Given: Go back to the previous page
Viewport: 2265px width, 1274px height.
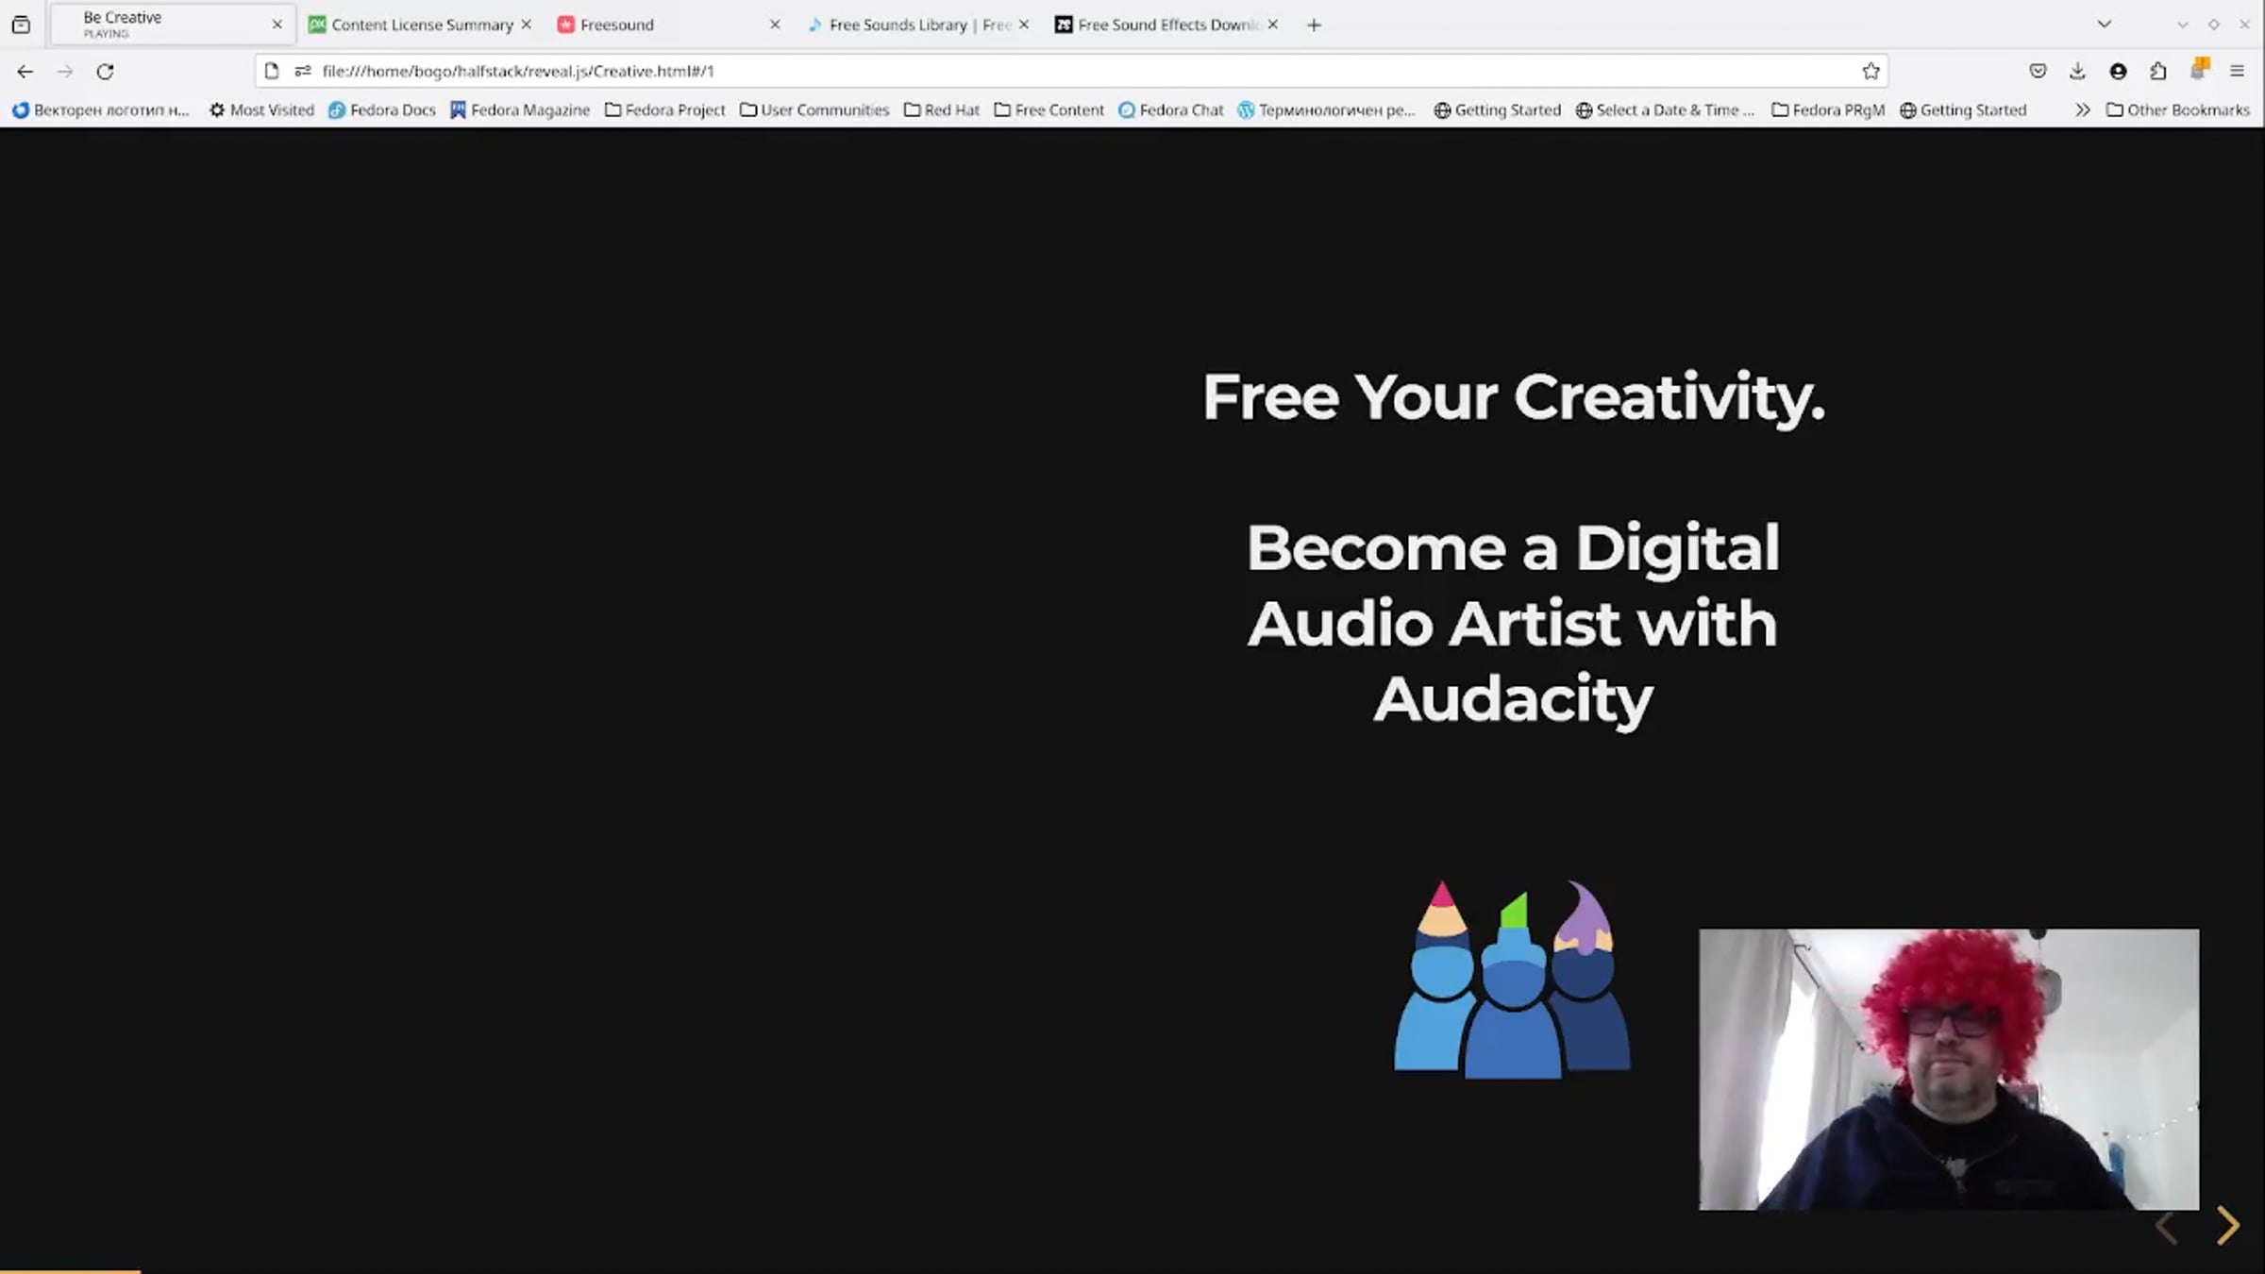Looking at the screenshot, I should 25,72.
